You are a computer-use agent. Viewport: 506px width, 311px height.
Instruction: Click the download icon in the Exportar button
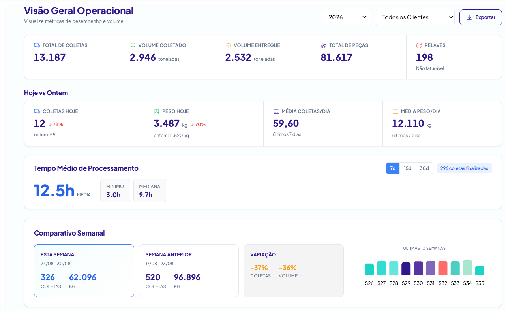coord(469,17)
